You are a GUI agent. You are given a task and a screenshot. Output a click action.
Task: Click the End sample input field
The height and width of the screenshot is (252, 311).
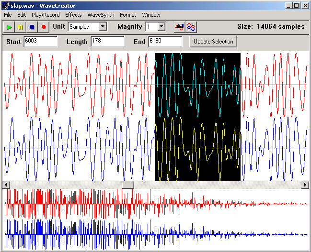pos(165,42)
